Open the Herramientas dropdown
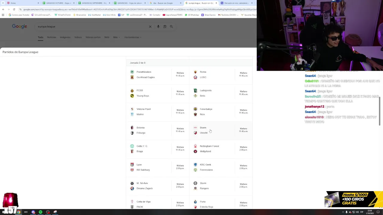The height and width of the screenshot is (215, 383). pyautogui.click(x=133, y=37)
